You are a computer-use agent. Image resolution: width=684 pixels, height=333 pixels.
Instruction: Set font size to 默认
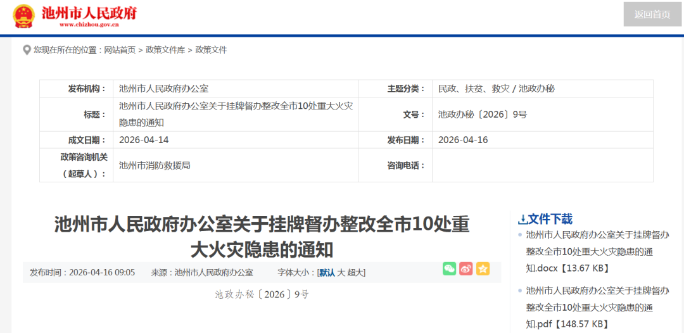327,273
